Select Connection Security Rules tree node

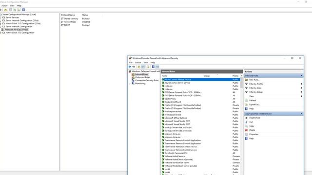point(147,80)
